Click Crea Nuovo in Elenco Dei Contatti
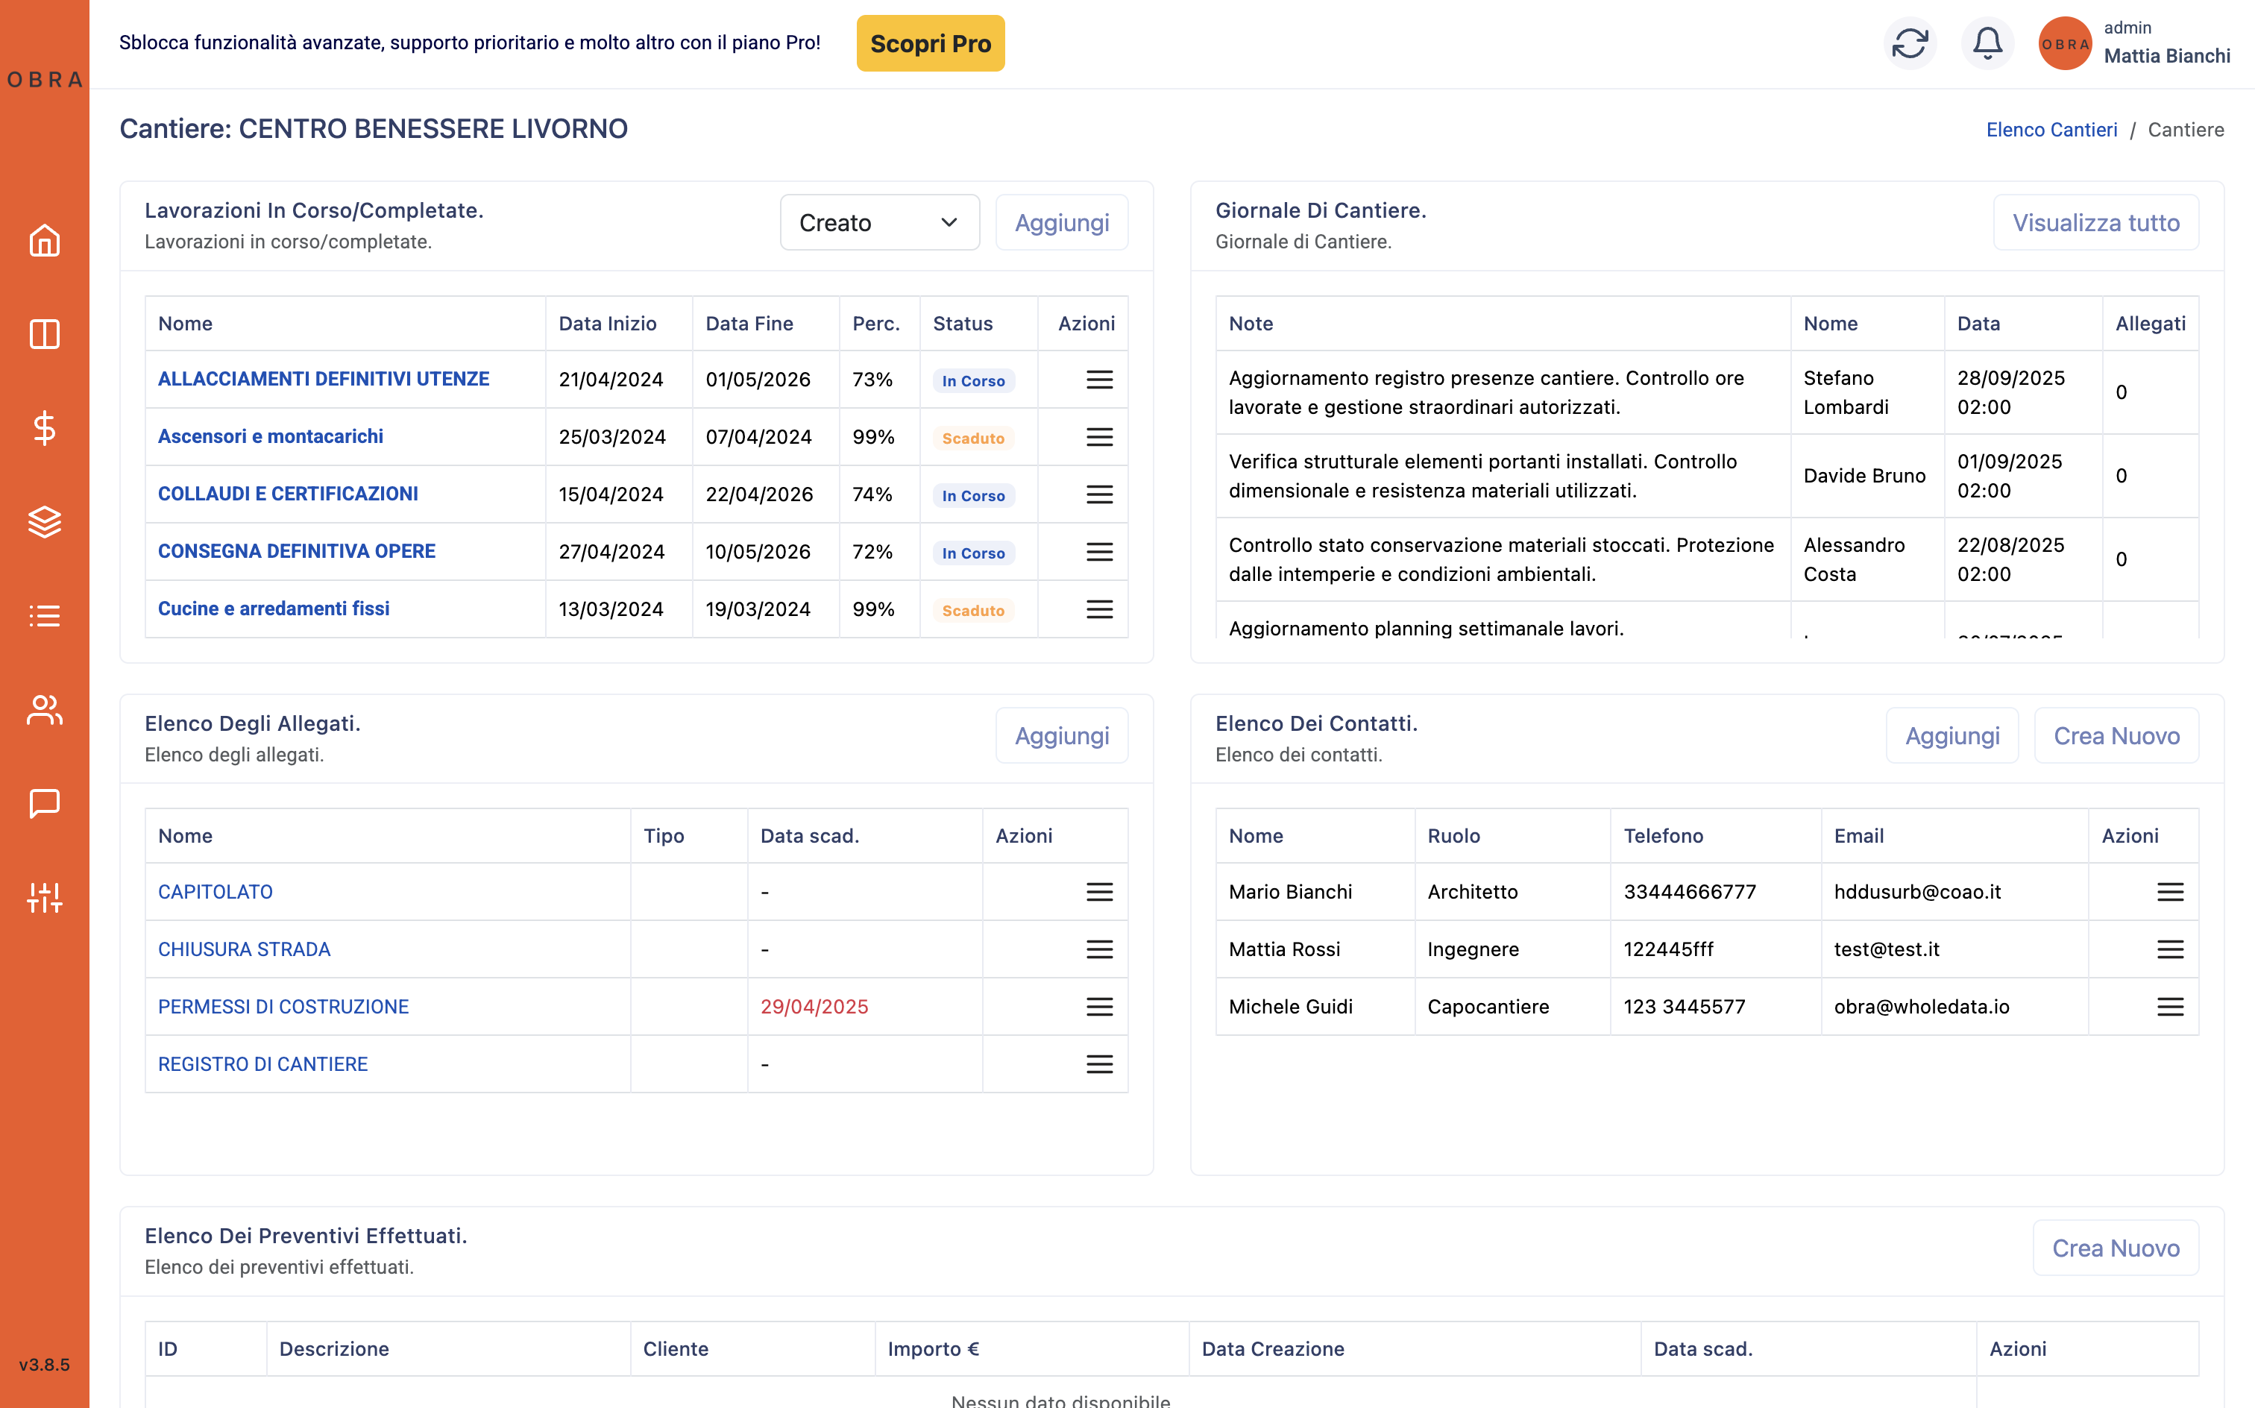This screenshot has width=2255, height=1408. click(x=2116, y=735)
